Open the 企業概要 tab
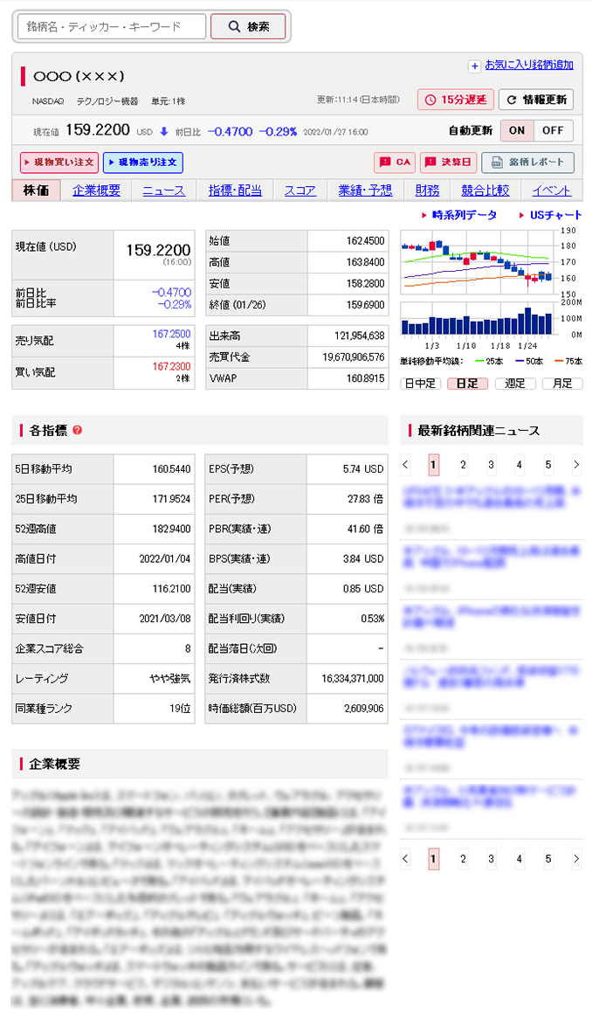 (96, 190)
